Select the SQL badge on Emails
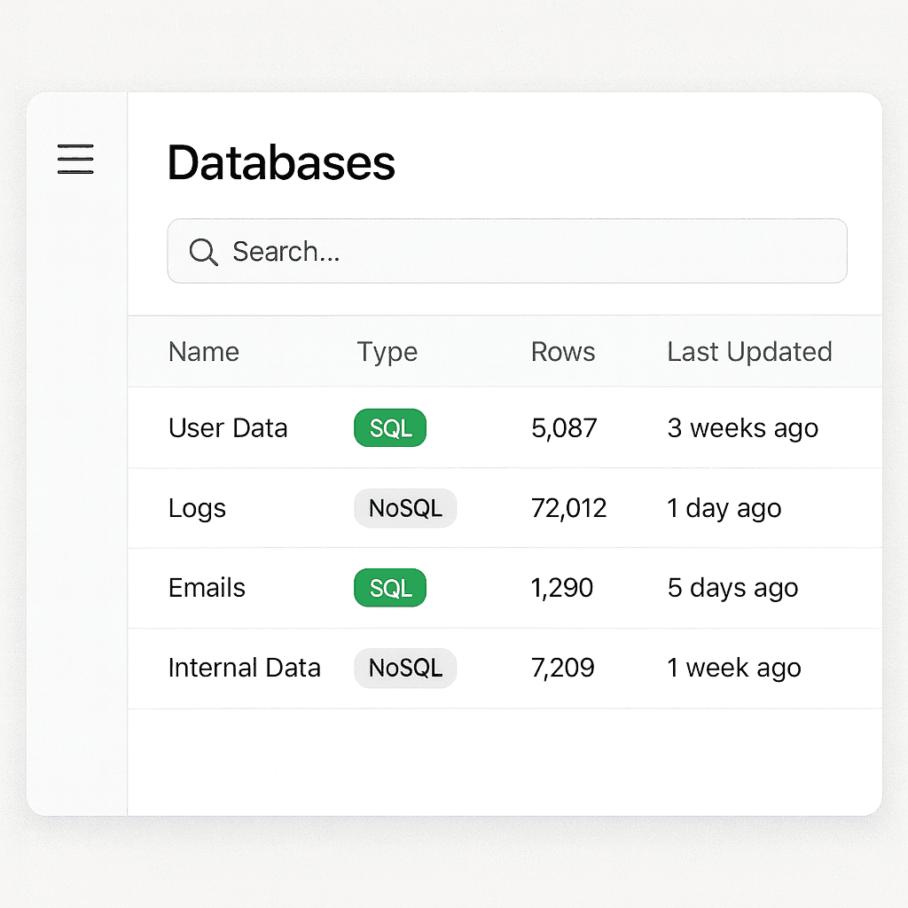 389,588
